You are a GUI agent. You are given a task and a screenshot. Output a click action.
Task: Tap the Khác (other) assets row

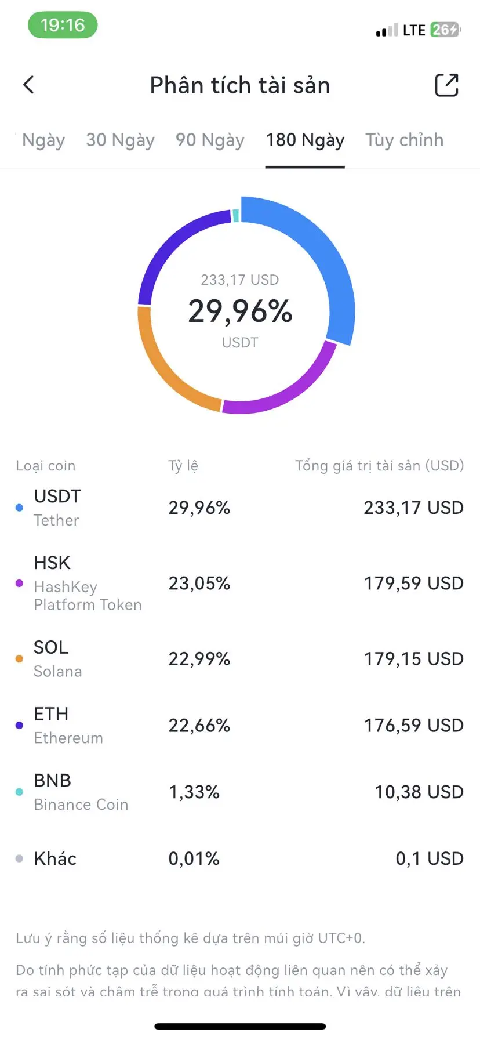[x=240, y=858]
